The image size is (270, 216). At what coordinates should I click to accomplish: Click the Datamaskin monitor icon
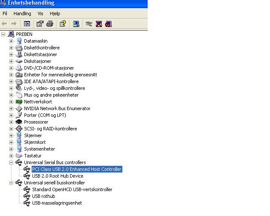click(x=19, y=41)
